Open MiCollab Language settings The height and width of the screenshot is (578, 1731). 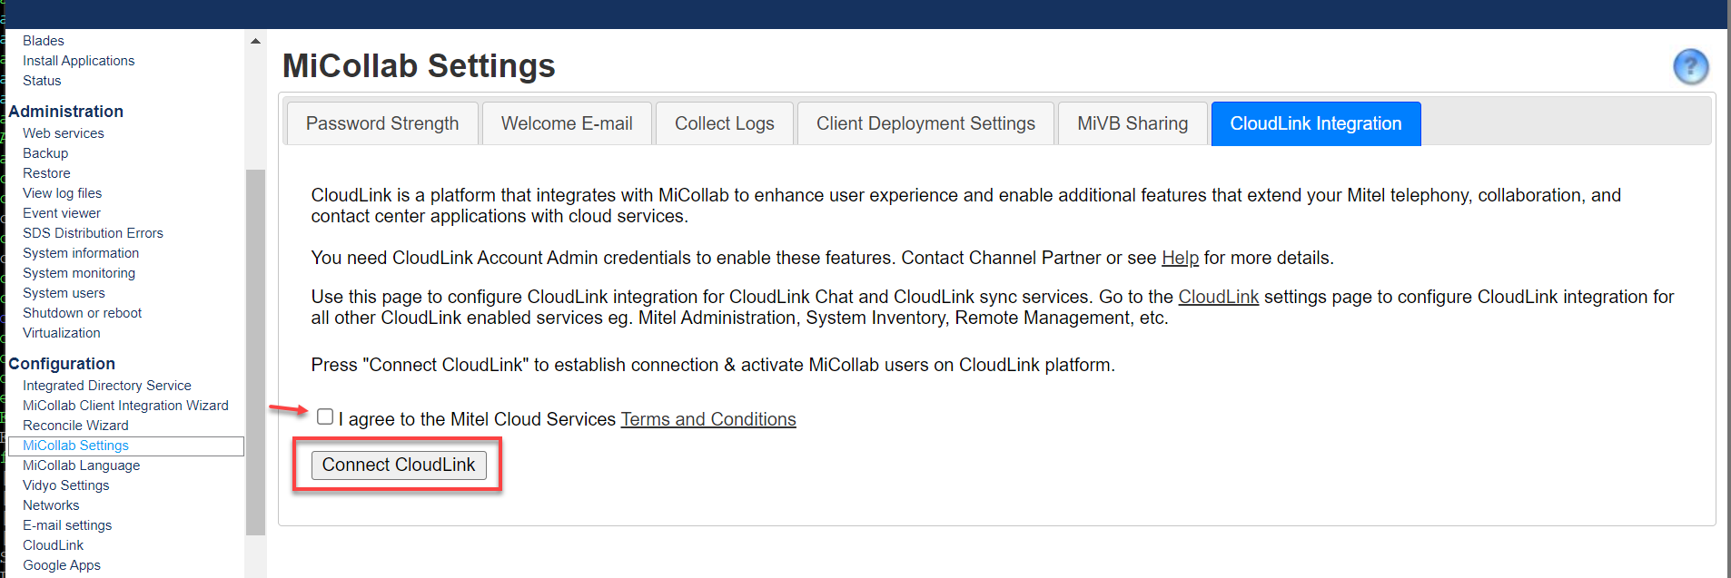coord(81,465)
